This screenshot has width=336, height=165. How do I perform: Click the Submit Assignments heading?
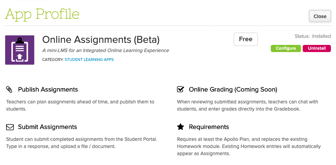[x=48, y=127]
